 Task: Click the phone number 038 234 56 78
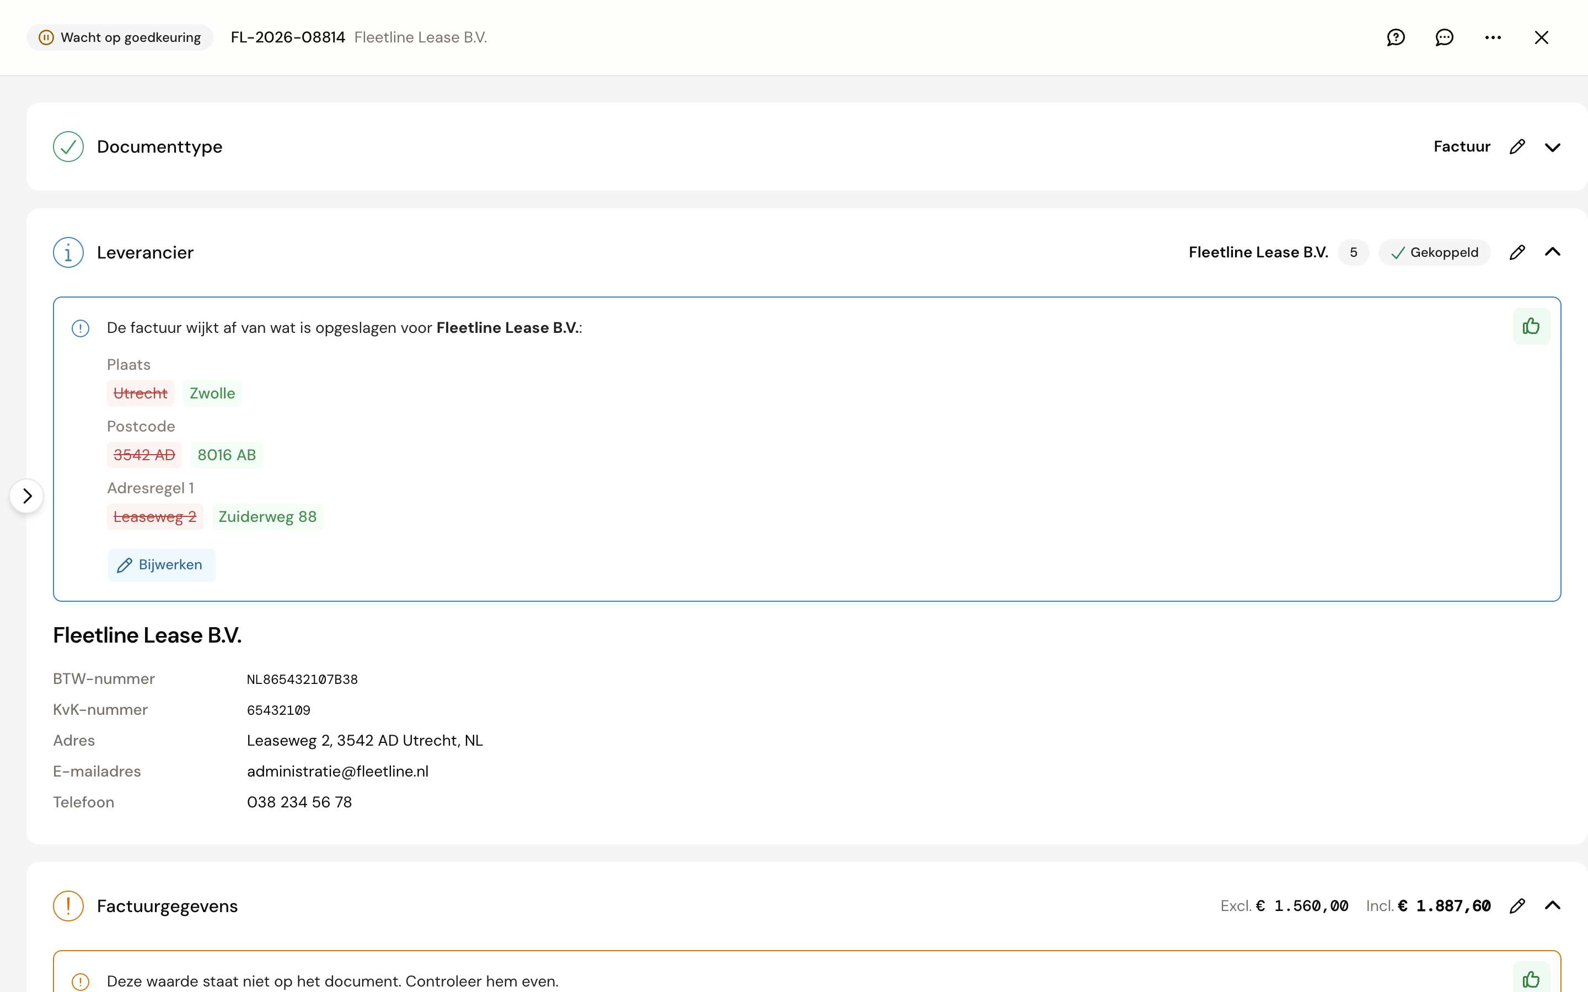[299, 802]
